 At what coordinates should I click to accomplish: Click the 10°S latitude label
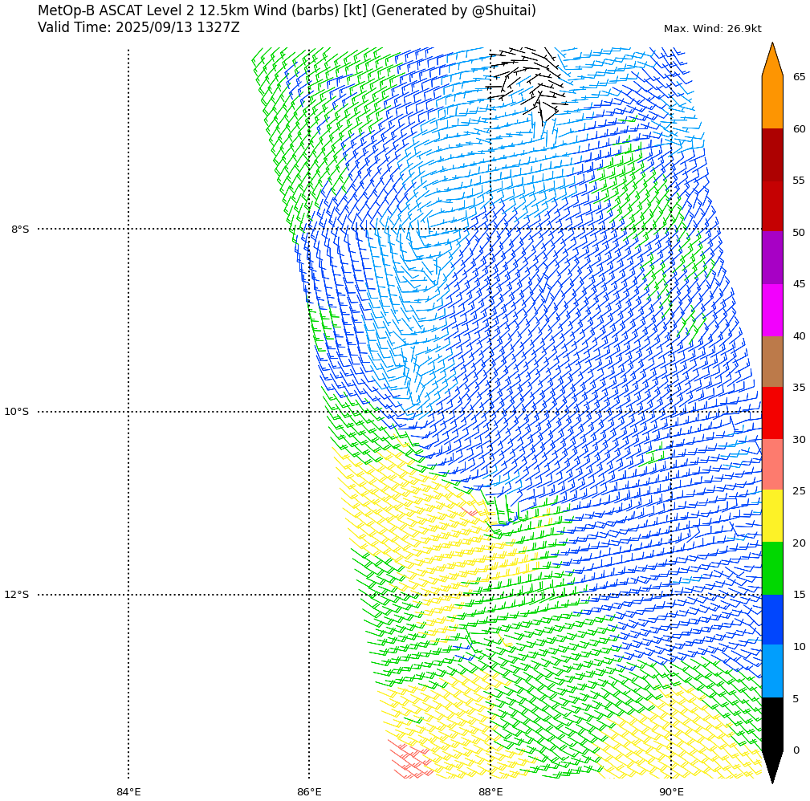coord(17,412)
